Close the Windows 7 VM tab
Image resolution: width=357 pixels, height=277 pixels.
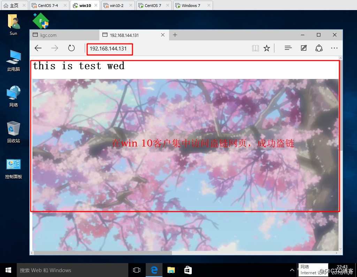click(x=208, y=5)
